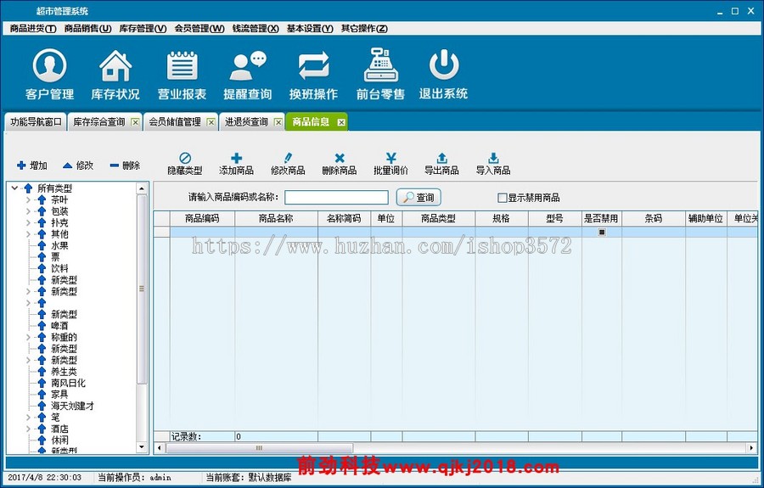Click the 当前操作员: admin status text

pos(134,478)
